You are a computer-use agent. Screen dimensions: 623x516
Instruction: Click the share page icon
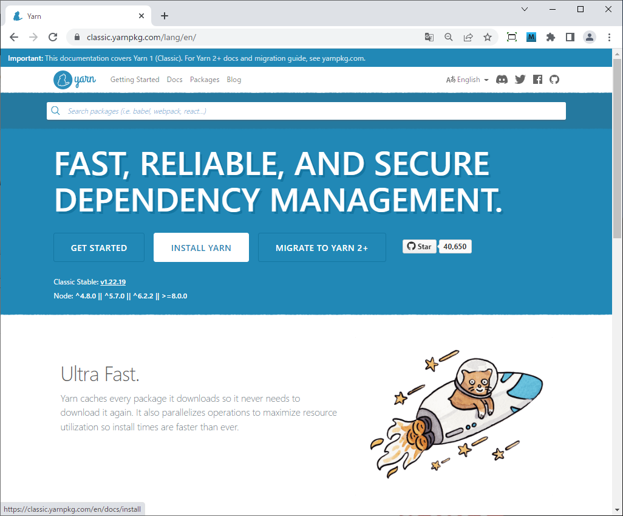point(468,38)
